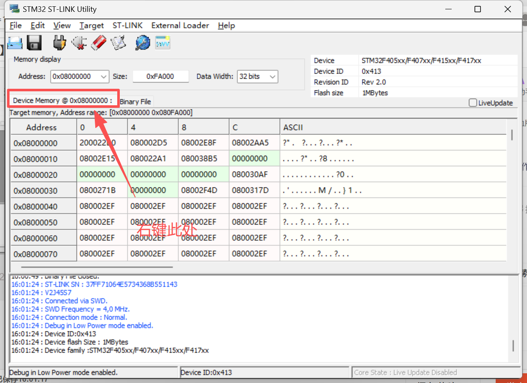Click the Size field showing 0xFA000
Image resolution: width=527 pixels, height=383 pixels.
[x=160, y=77]
